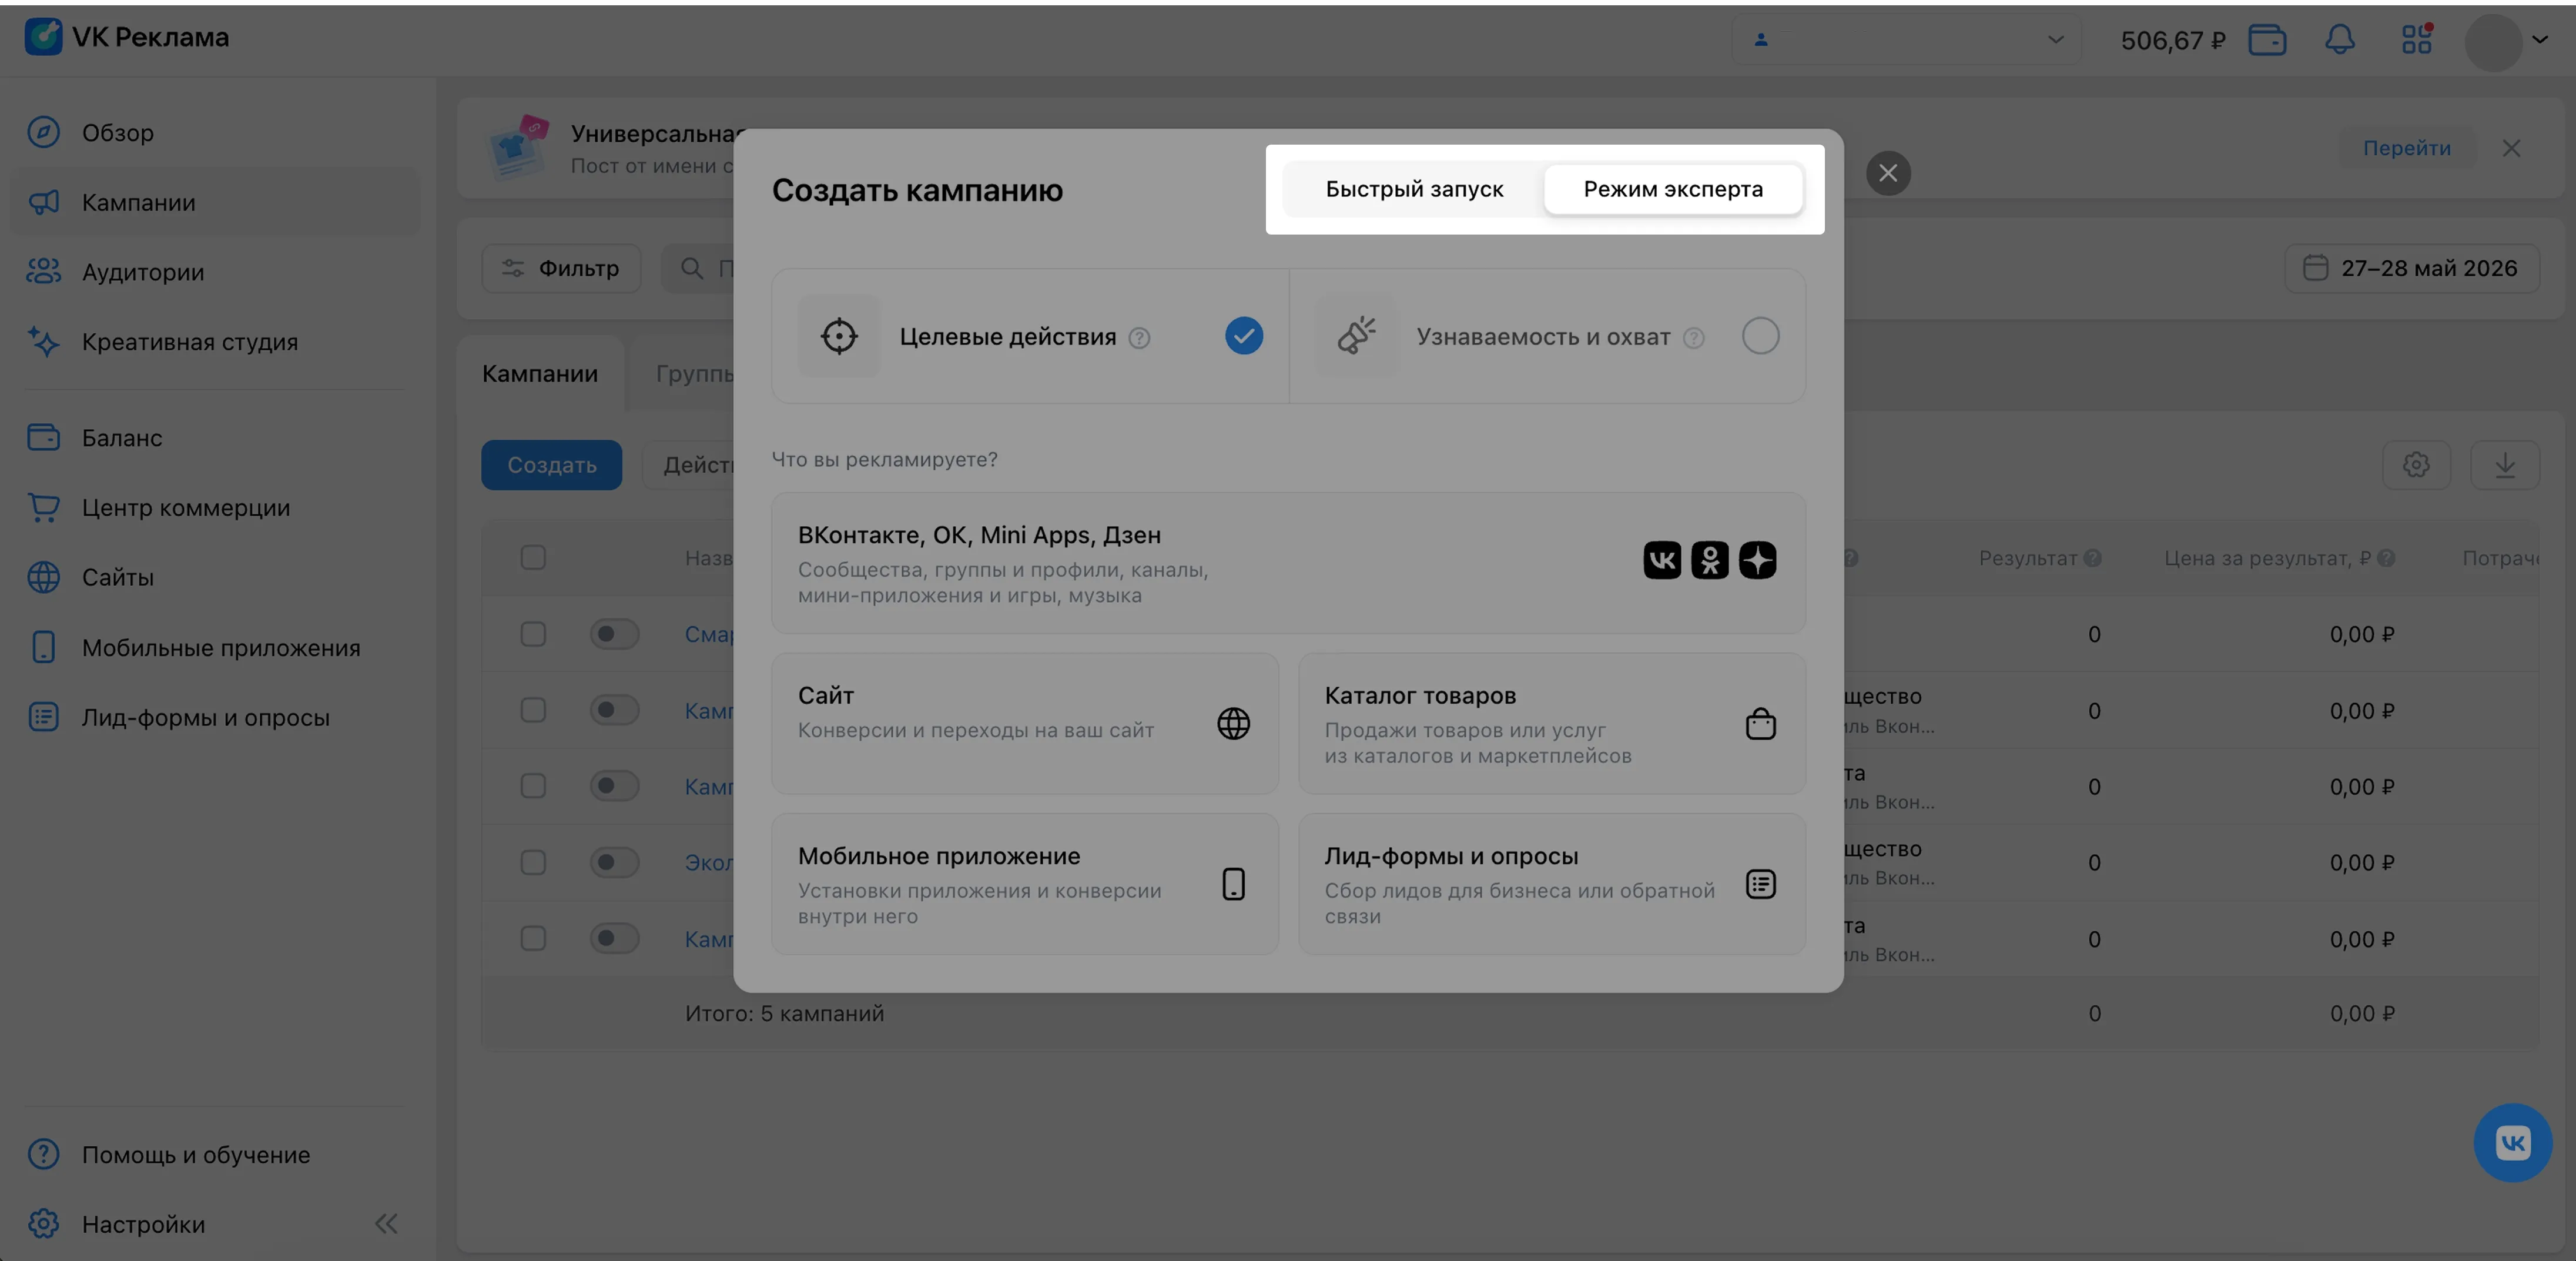Click the globe icon in Сайт card

[1233, 723]
